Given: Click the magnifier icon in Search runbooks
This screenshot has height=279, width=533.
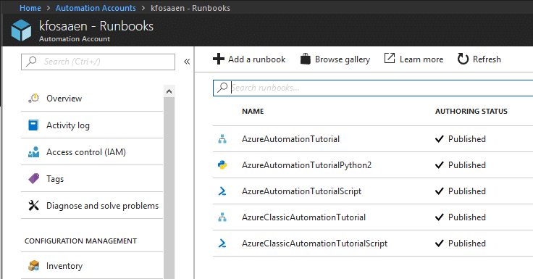Looking at the screenshot, I should tap(222, 88).
